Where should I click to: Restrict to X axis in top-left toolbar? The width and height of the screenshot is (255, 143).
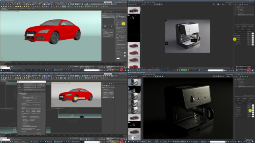pos(57,6)
